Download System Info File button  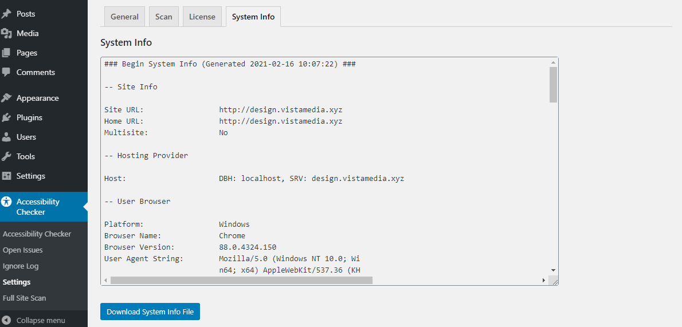point(150,312)
